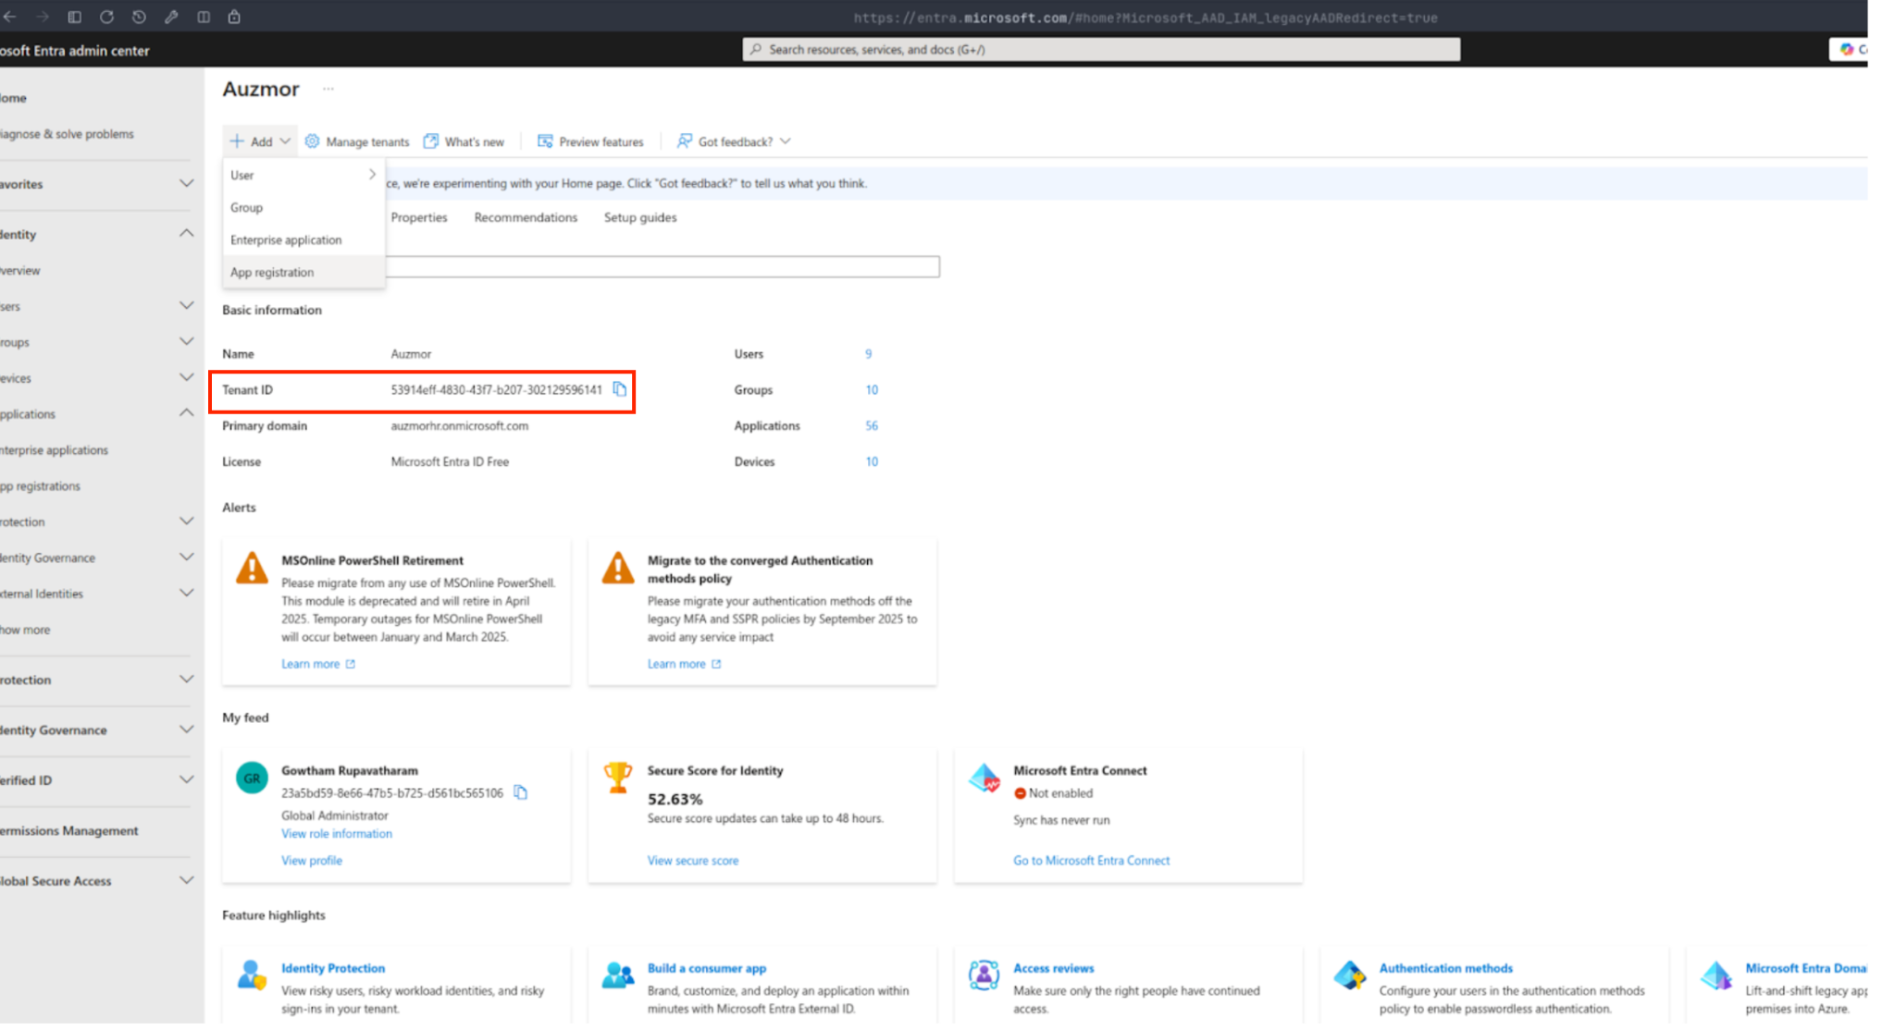The width and height of the screenshot is (1895, 1030).
Task: Select Group from the Add menu
Action: pyautogui.click(x=303, y=207)
